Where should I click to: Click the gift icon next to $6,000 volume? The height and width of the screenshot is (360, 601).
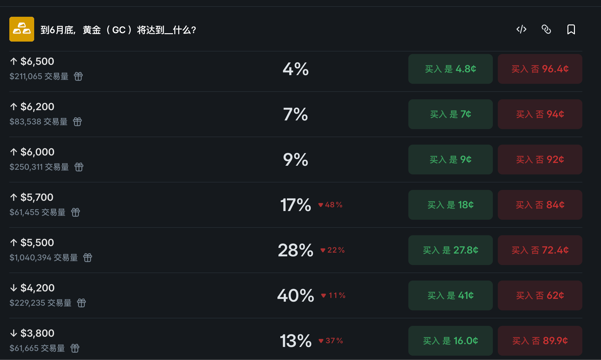coord(79,167)
